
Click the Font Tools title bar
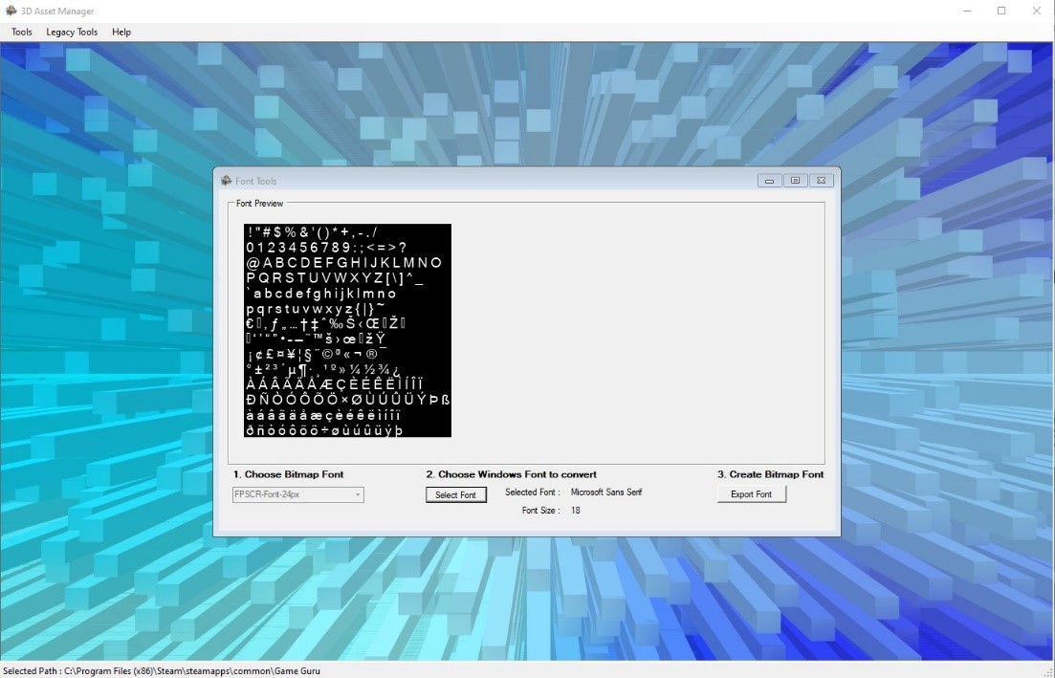tap(478, 181)
